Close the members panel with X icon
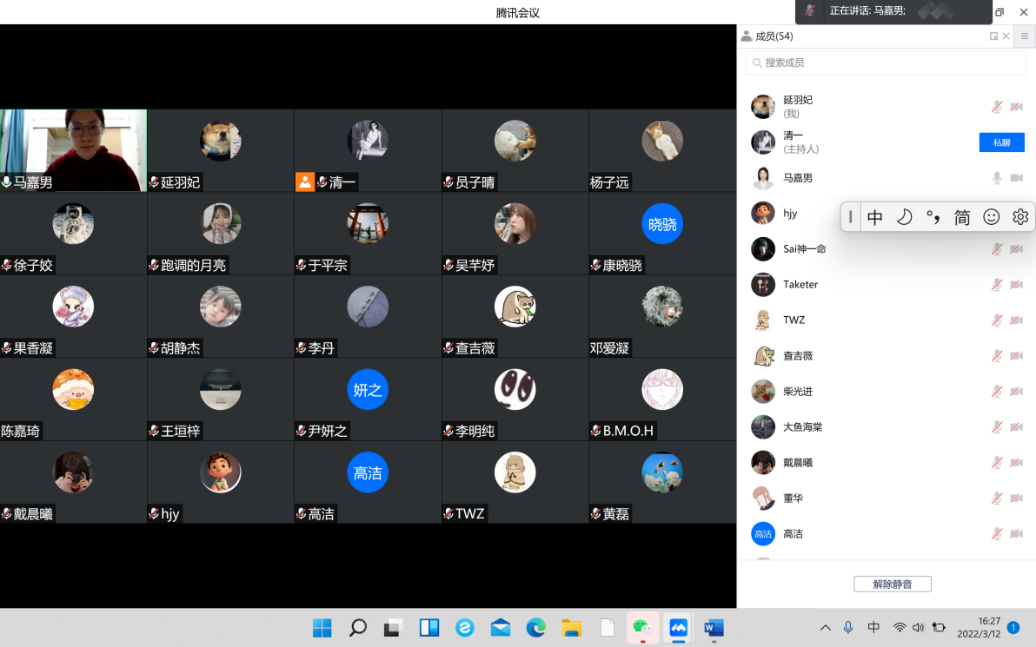1036x647 pixels. tap(1006, 36)
